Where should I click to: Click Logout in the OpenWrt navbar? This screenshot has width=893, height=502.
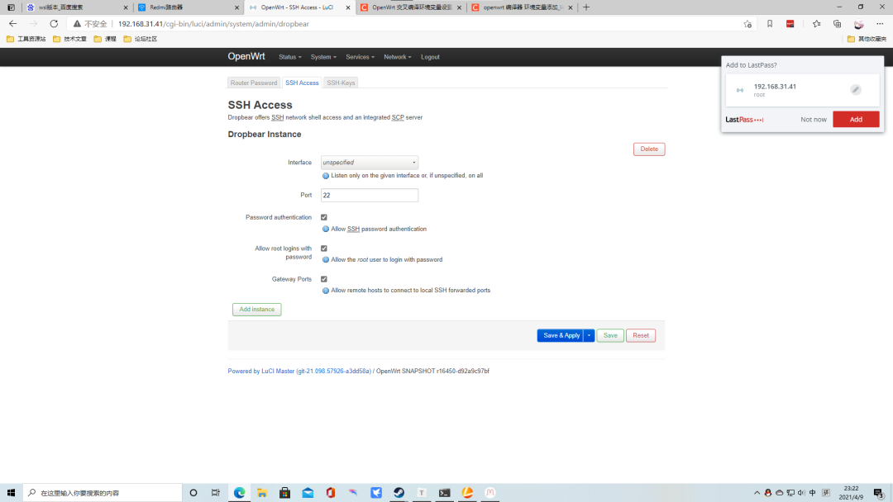(x=430, y=57)
